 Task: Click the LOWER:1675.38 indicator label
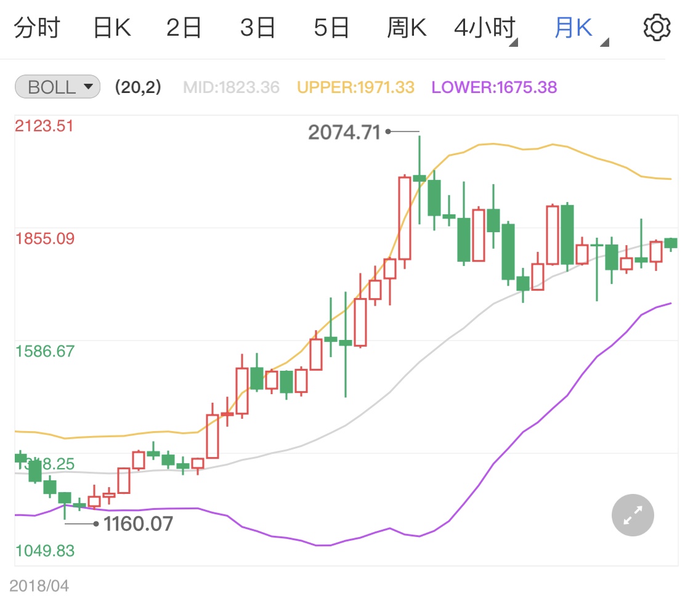[494, 87]
